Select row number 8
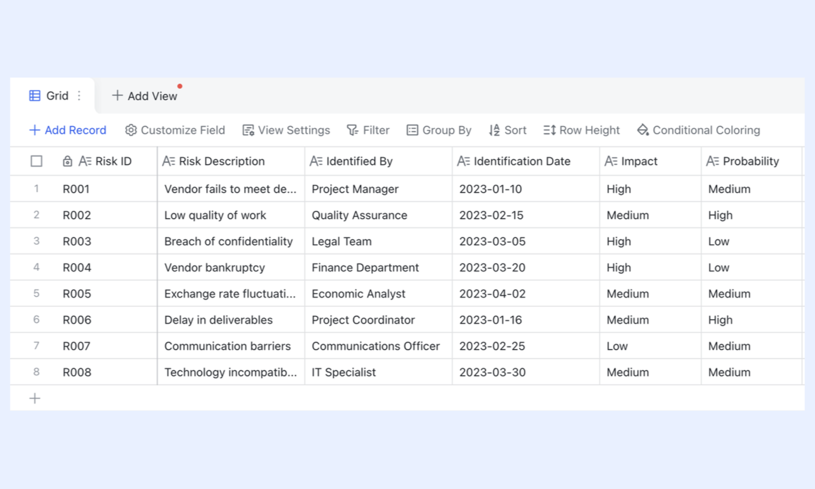Screen dimensions: 815x489 tap(36, 372)
